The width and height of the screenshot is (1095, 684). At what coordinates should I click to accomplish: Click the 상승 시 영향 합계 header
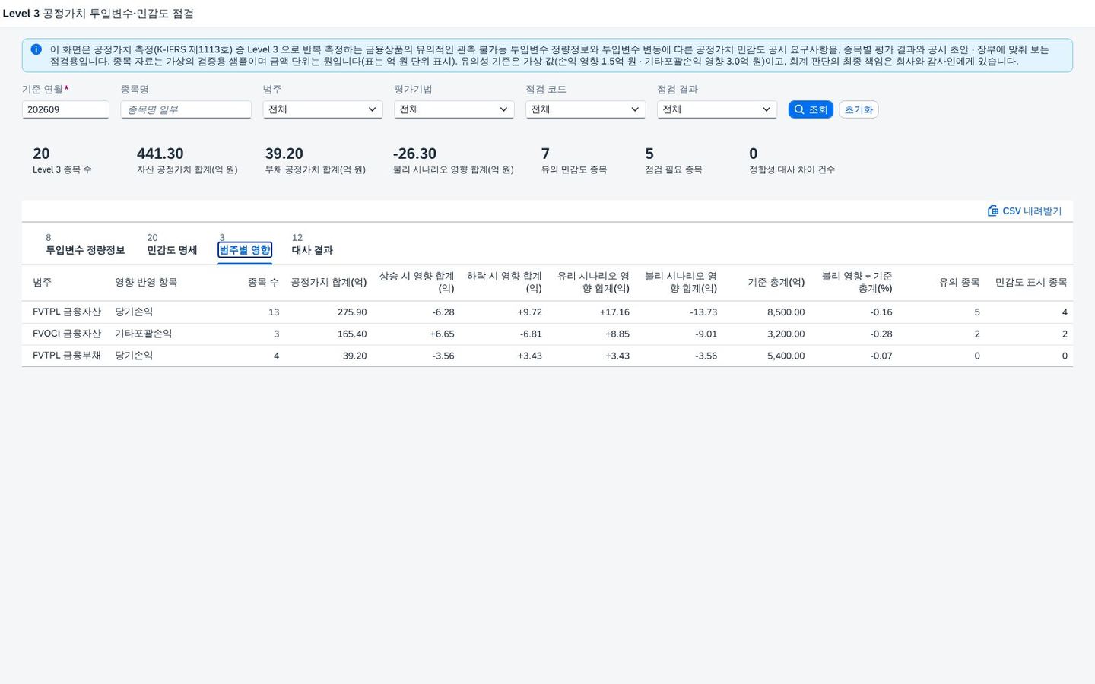click(417, 282)
